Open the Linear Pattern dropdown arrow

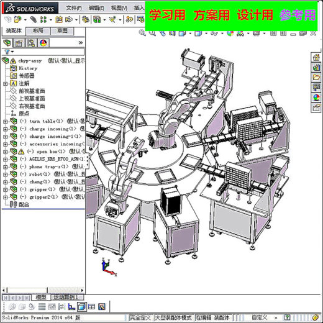(51, 20)
